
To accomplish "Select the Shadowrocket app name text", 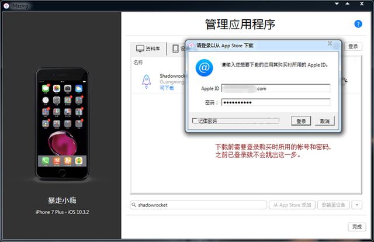I will (172, 76).
